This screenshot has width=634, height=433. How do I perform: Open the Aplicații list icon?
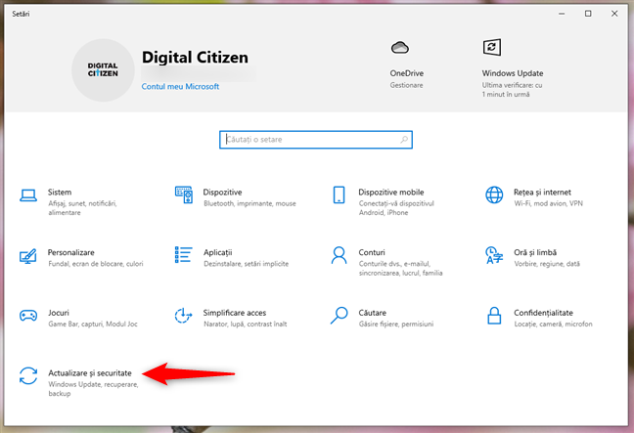click(184, 254)
